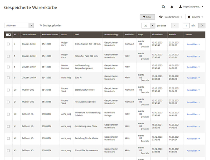Click the 20 per page field
This screenshot has width=210, height=160.
pos(146,26)
